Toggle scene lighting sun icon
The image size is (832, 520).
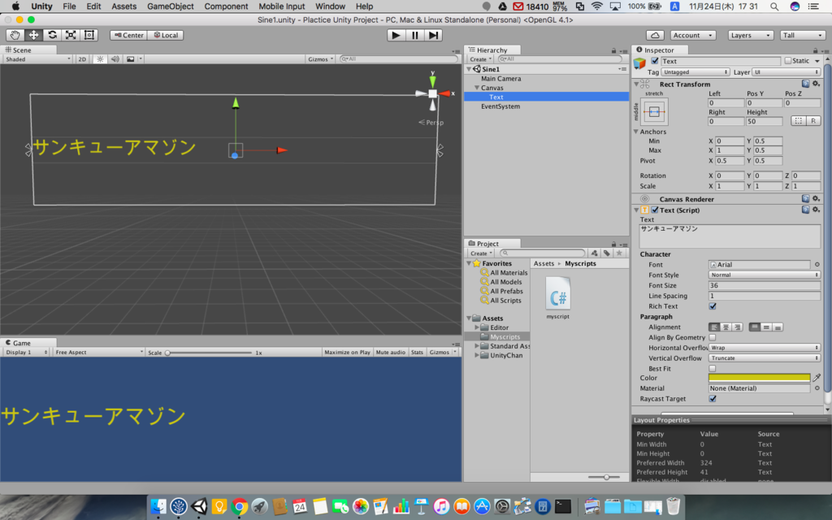pyautogui.click(x=100, y=58)
